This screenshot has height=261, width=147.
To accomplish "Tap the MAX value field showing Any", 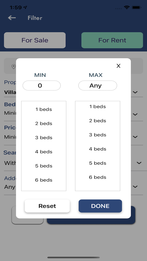I will tap(98, 85).
